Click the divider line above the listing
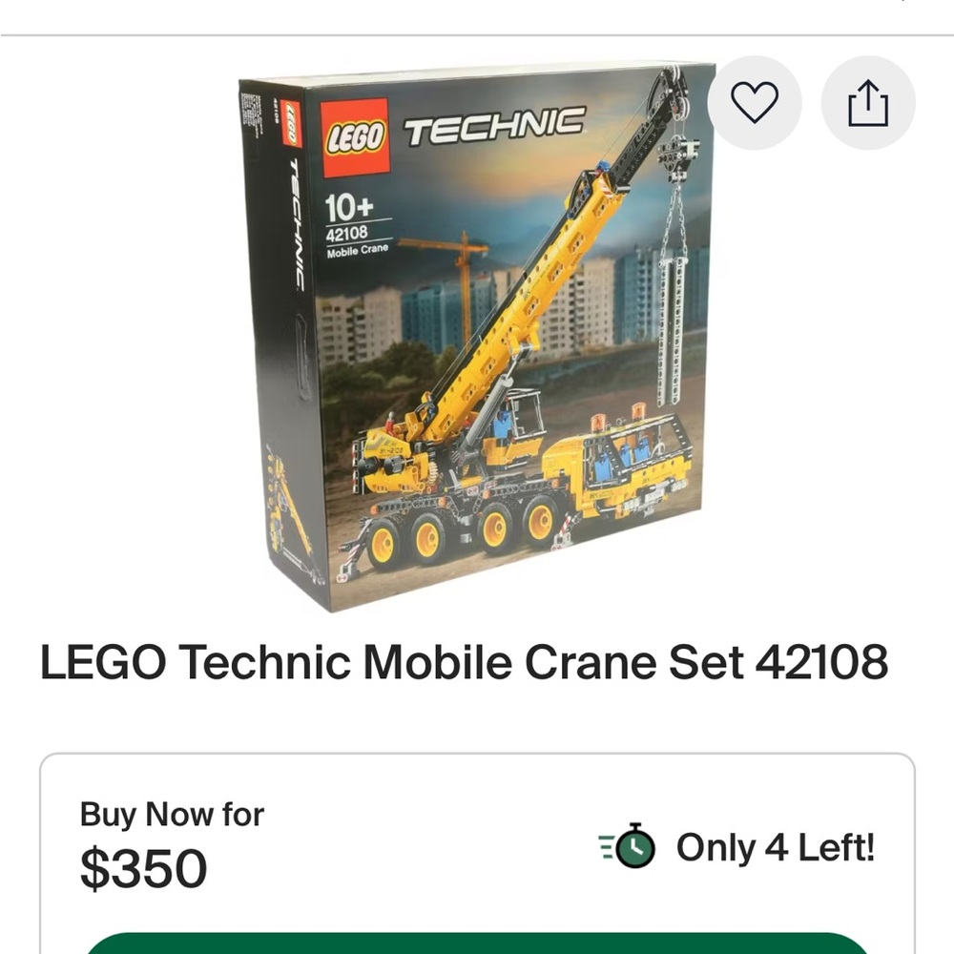The width and height of the screenshot is (954, 954). tap(477, 38)
